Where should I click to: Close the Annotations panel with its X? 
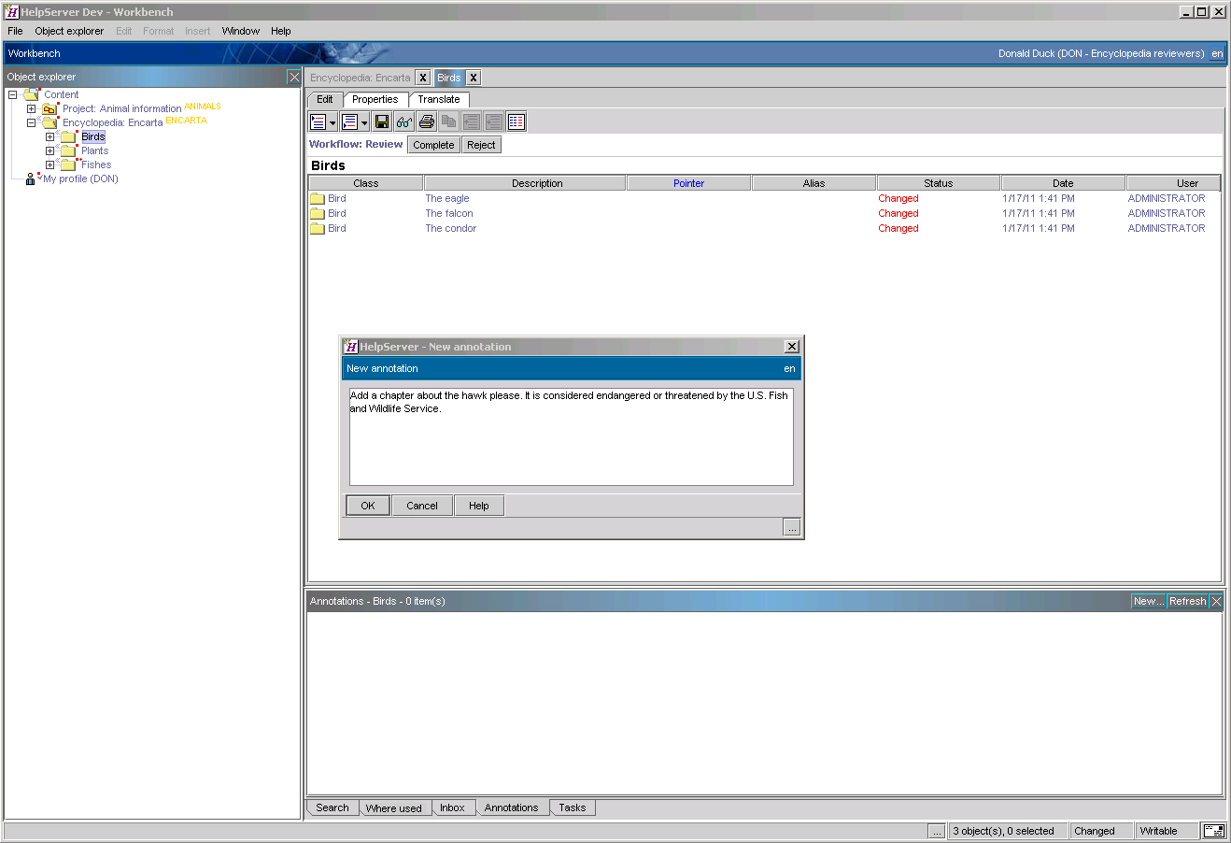tap(1216, 601)
